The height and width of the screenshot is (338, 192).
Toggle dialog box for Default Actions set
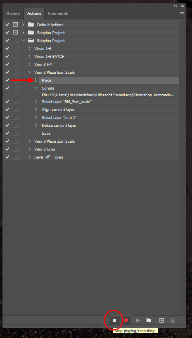(15, 25)
